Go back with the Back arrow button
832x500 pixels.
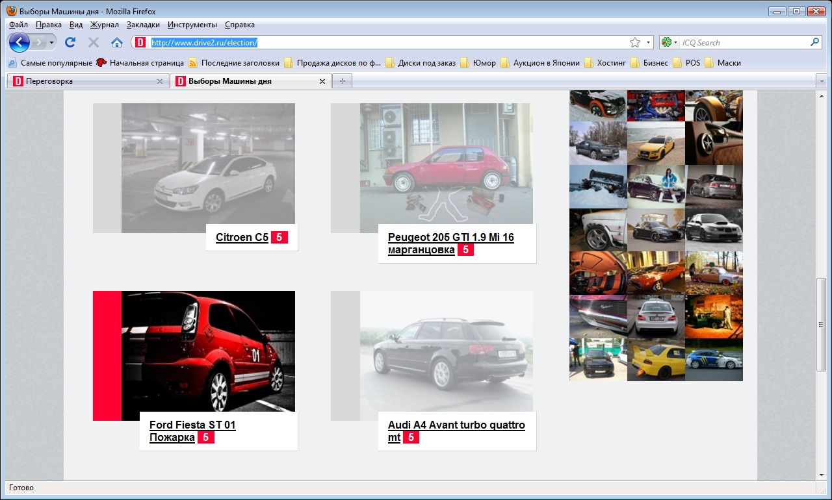point(19,42)
